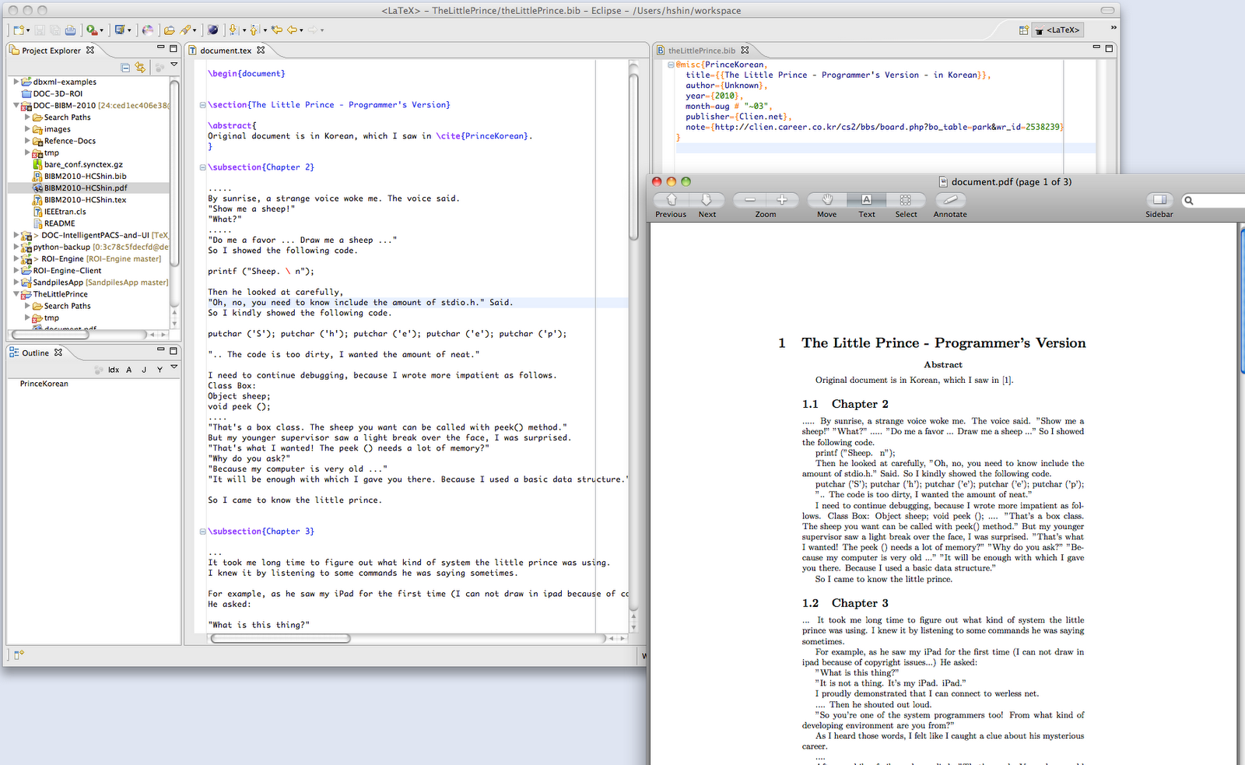
Task: Toggle the Y filter in the Outline view
Action: click(x=160, y=370)
